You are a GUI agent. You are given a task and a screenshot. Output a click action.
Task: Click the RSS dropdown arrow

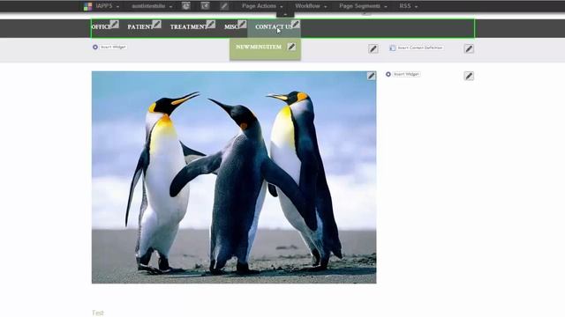tap(416, 7)
